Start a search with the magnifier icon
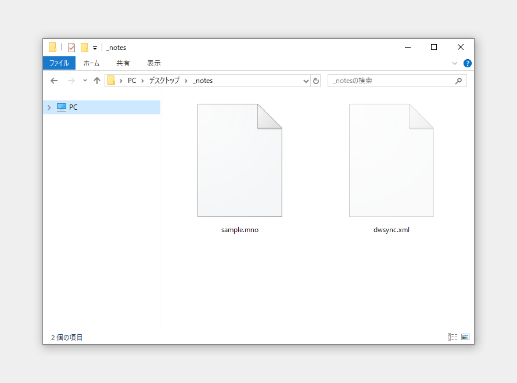517x383 pixels. click(459, 81)
